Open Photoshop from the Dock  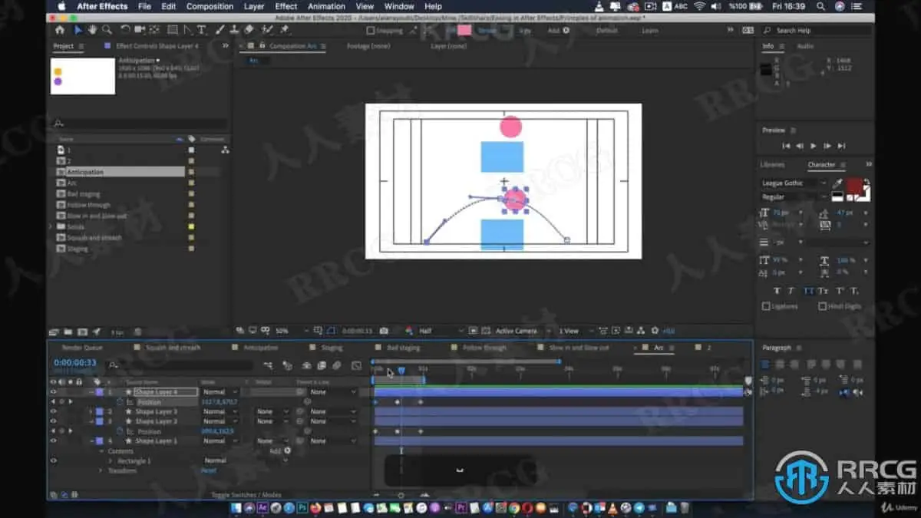(x=302, y=507)
